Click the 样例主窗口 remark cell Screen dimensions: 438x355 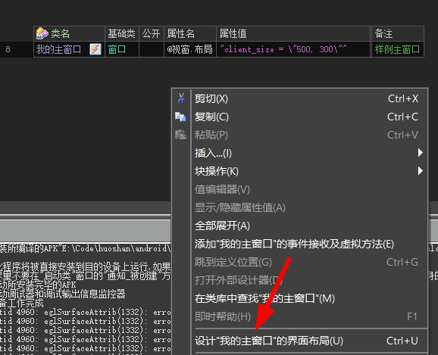tap(398, 49)
